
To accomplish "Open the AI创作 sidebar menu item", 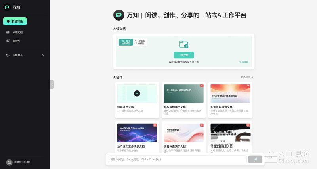I will 16,41.
